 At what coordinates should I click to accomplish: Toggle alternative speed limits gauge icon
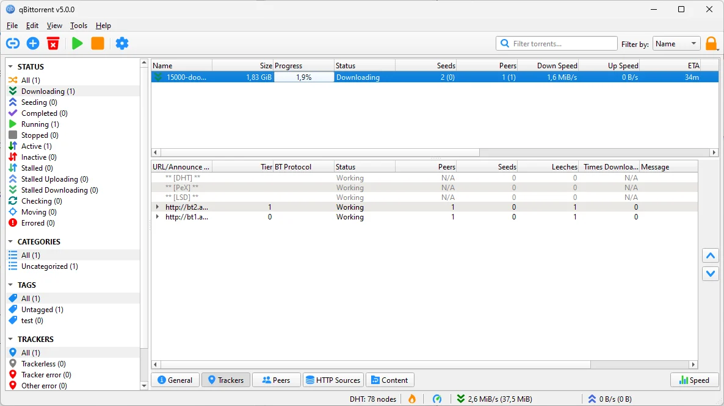[437, 399]
